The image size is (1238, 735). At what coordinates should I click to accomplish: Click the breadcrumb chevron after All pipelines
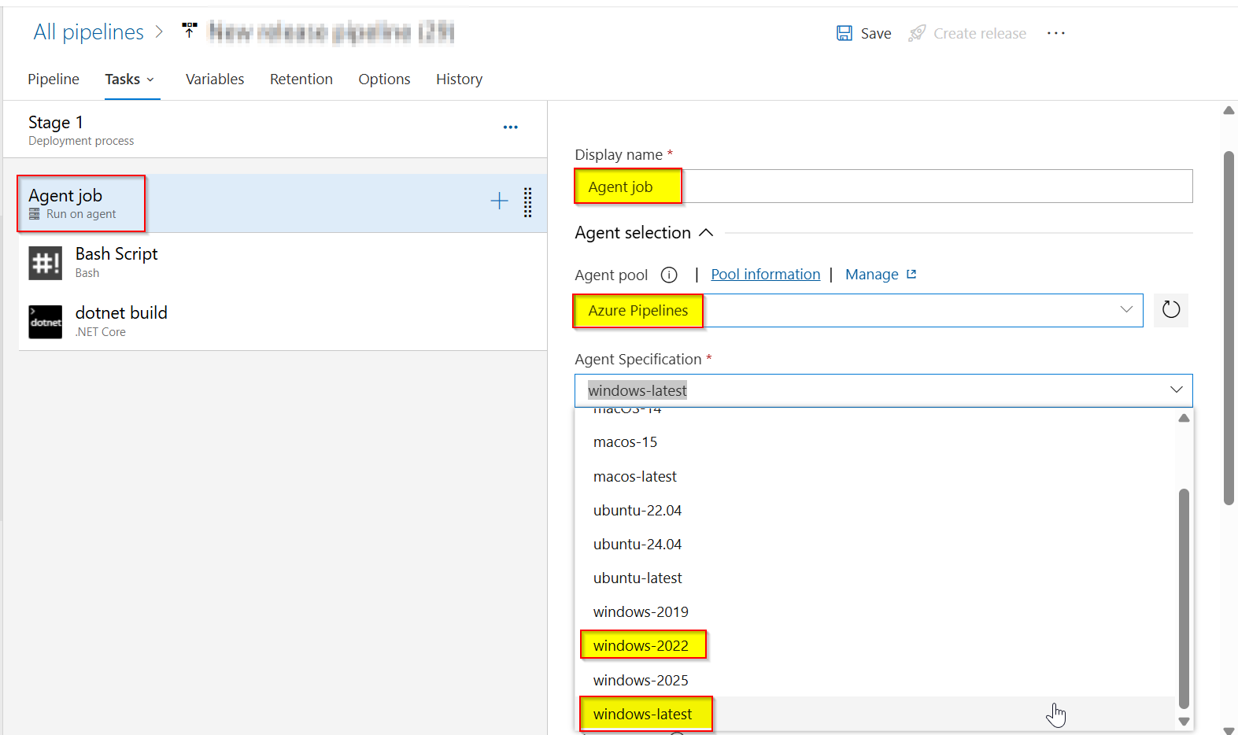pyautogui.click(x=158, y=31)
